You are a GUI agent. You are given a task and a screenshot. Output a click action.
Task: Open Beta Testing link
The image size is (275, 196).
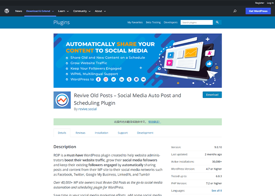point(153,22)
